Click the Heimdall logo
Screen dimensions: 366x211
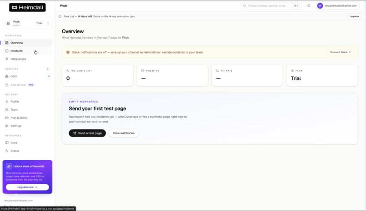click(x=27, y=7)
